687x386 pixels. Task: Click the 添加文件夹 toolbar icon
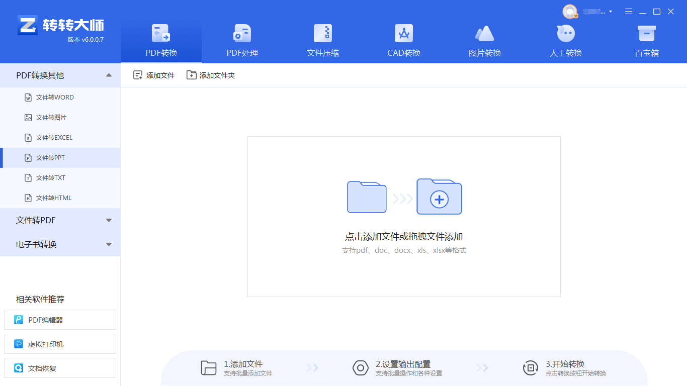pyautogui.click(x=211, y=74)
